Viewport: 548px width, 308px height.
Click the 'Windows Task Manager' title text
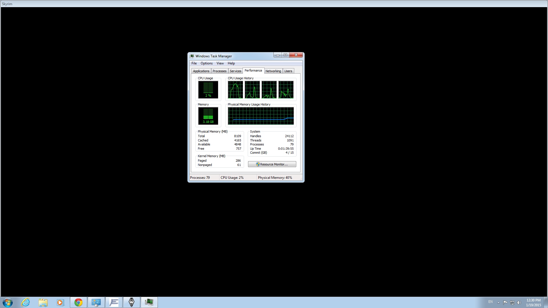213,56
